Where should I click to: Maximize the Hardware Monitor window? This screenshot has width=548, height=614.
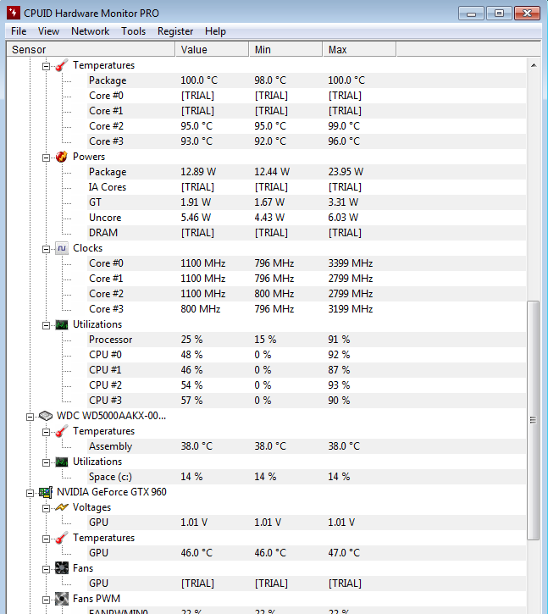[x=499, y=14]
